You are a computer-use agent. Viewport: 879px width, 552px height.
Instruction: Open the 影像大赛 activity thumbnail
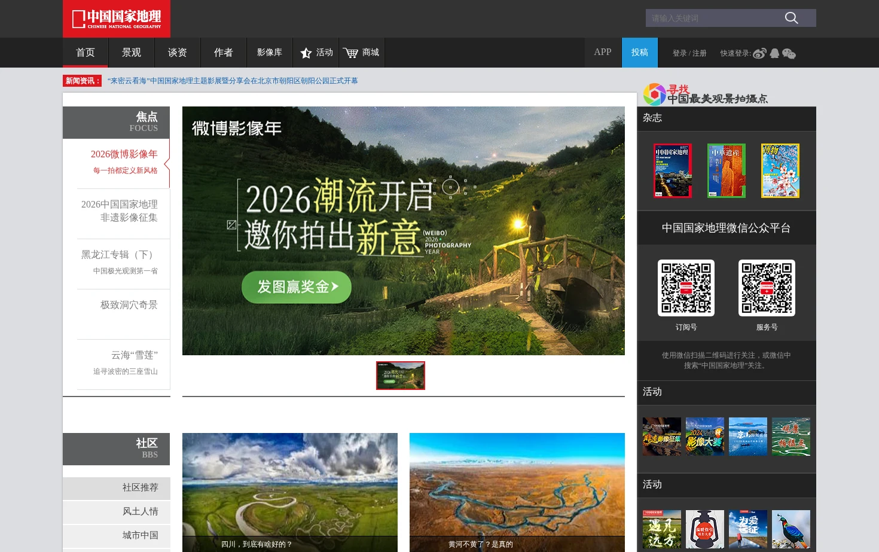705,437
